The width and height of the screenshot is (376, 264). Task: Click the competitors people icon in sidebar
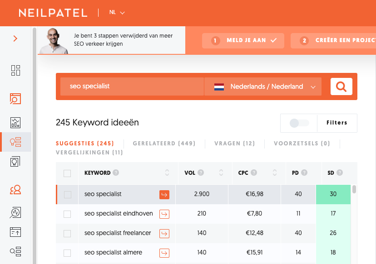[16, 189]
